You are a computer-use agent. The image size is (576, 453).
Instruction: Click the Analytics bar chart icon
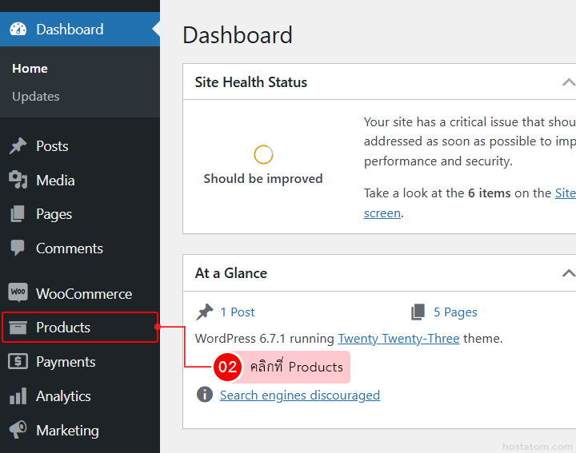pyautogui.click(x=18, y=396)
